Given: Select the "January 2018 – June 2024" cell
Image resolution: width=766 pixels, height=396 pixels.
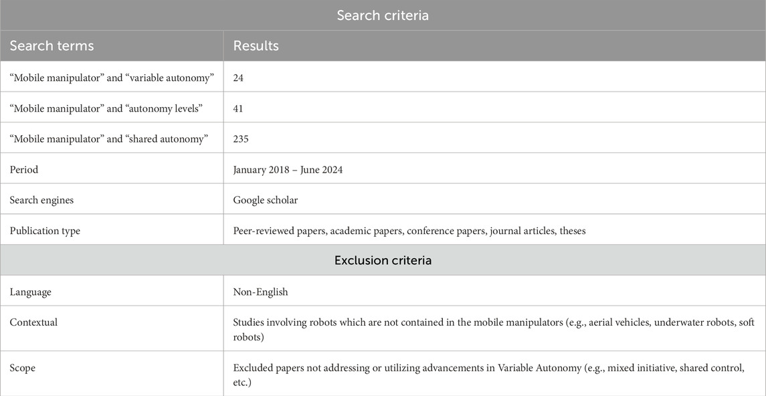Looking at the screenshot, I should 288,169.
